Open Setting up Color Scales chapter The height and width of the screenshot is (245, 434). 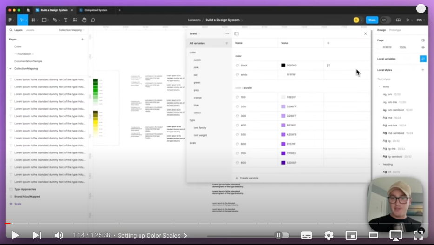[x=152, y=235]
